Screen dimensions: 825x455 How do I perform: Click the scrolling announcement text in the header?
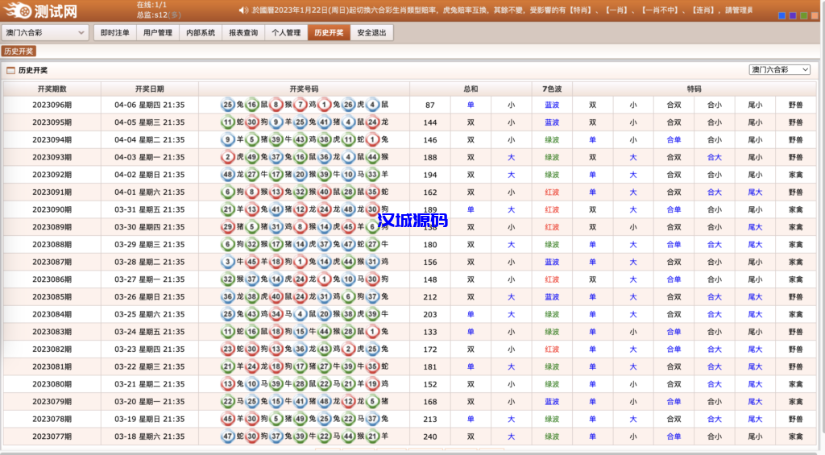point(502,10)
